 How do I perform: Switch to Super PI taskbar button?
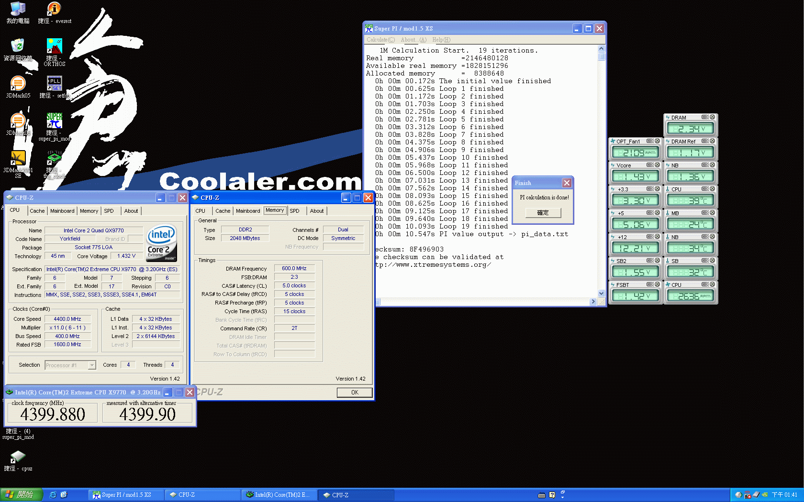click(126, 495)
